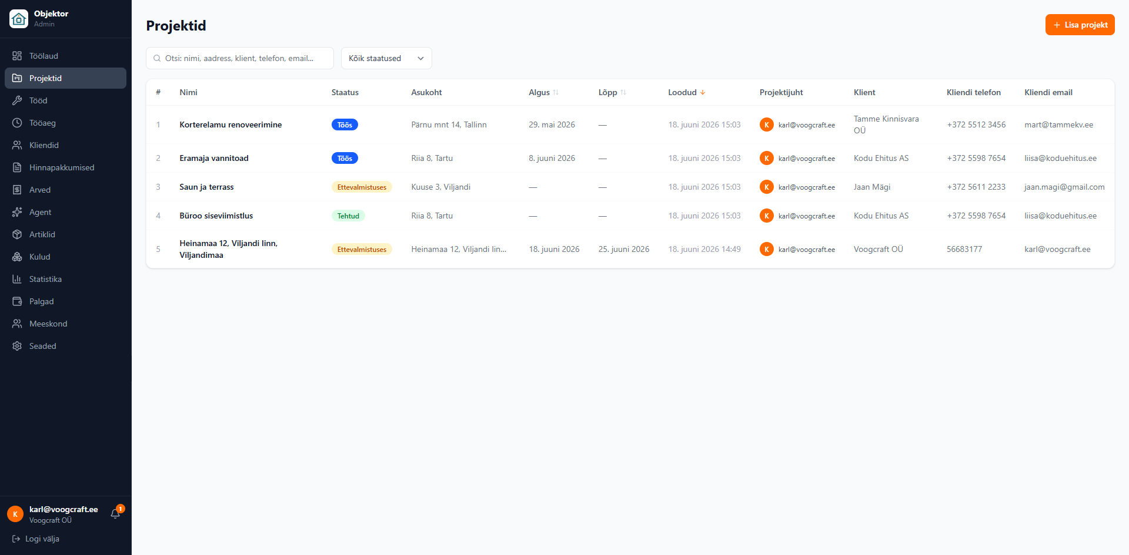Click the Palgad wallet icon
Screen dimensions: 1129x555
pyautogui.click(x=17, y=301)
